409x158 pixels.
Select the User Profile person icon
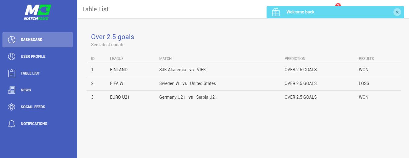[x=12, y=57]
